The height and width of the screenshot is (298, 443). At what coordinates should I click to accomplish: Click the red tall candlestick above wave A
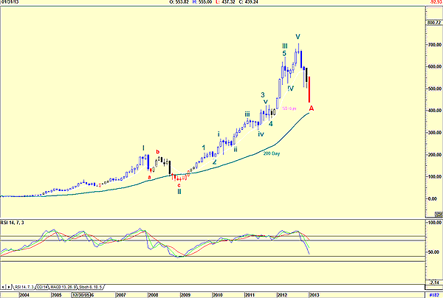pos(309,89)
